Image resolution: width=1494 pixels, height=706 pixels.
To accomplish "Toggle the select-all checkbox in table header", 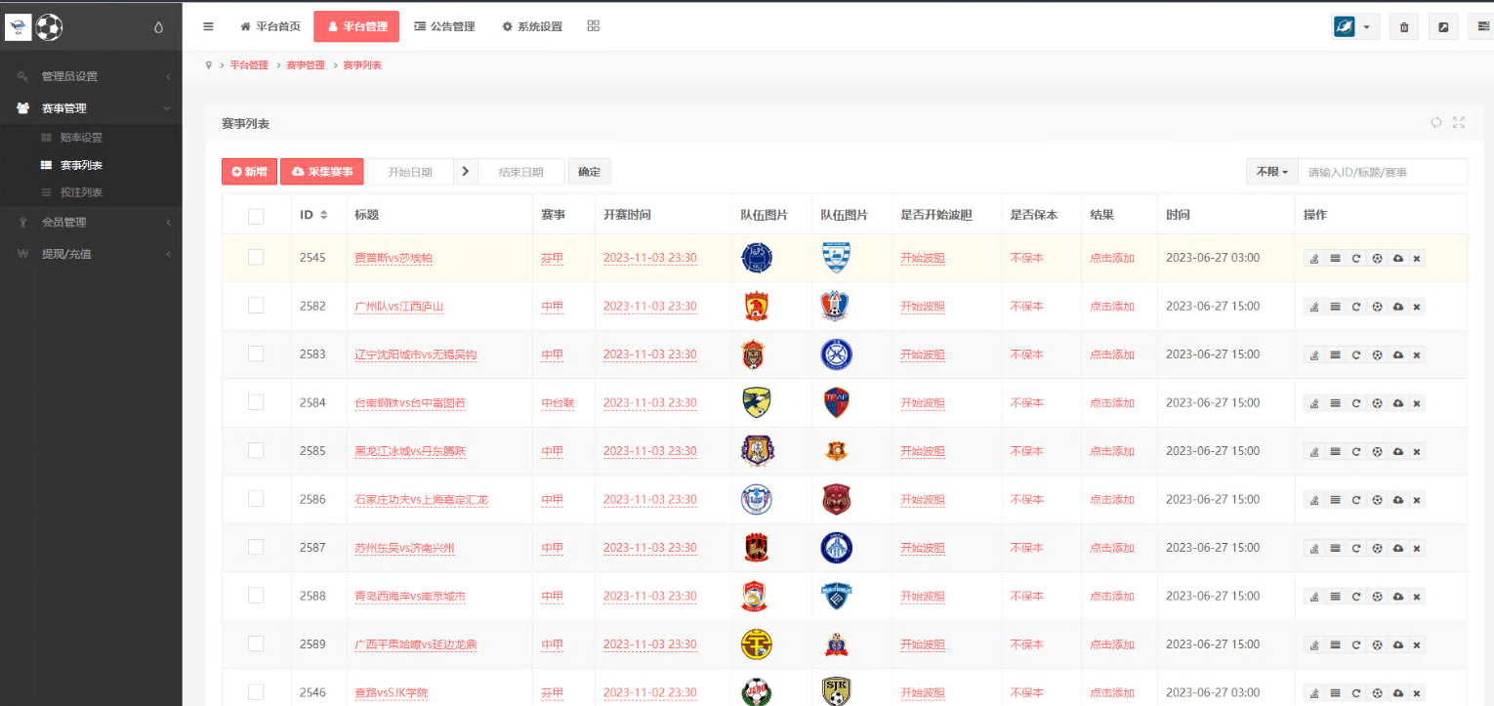I will pos(256,216).
